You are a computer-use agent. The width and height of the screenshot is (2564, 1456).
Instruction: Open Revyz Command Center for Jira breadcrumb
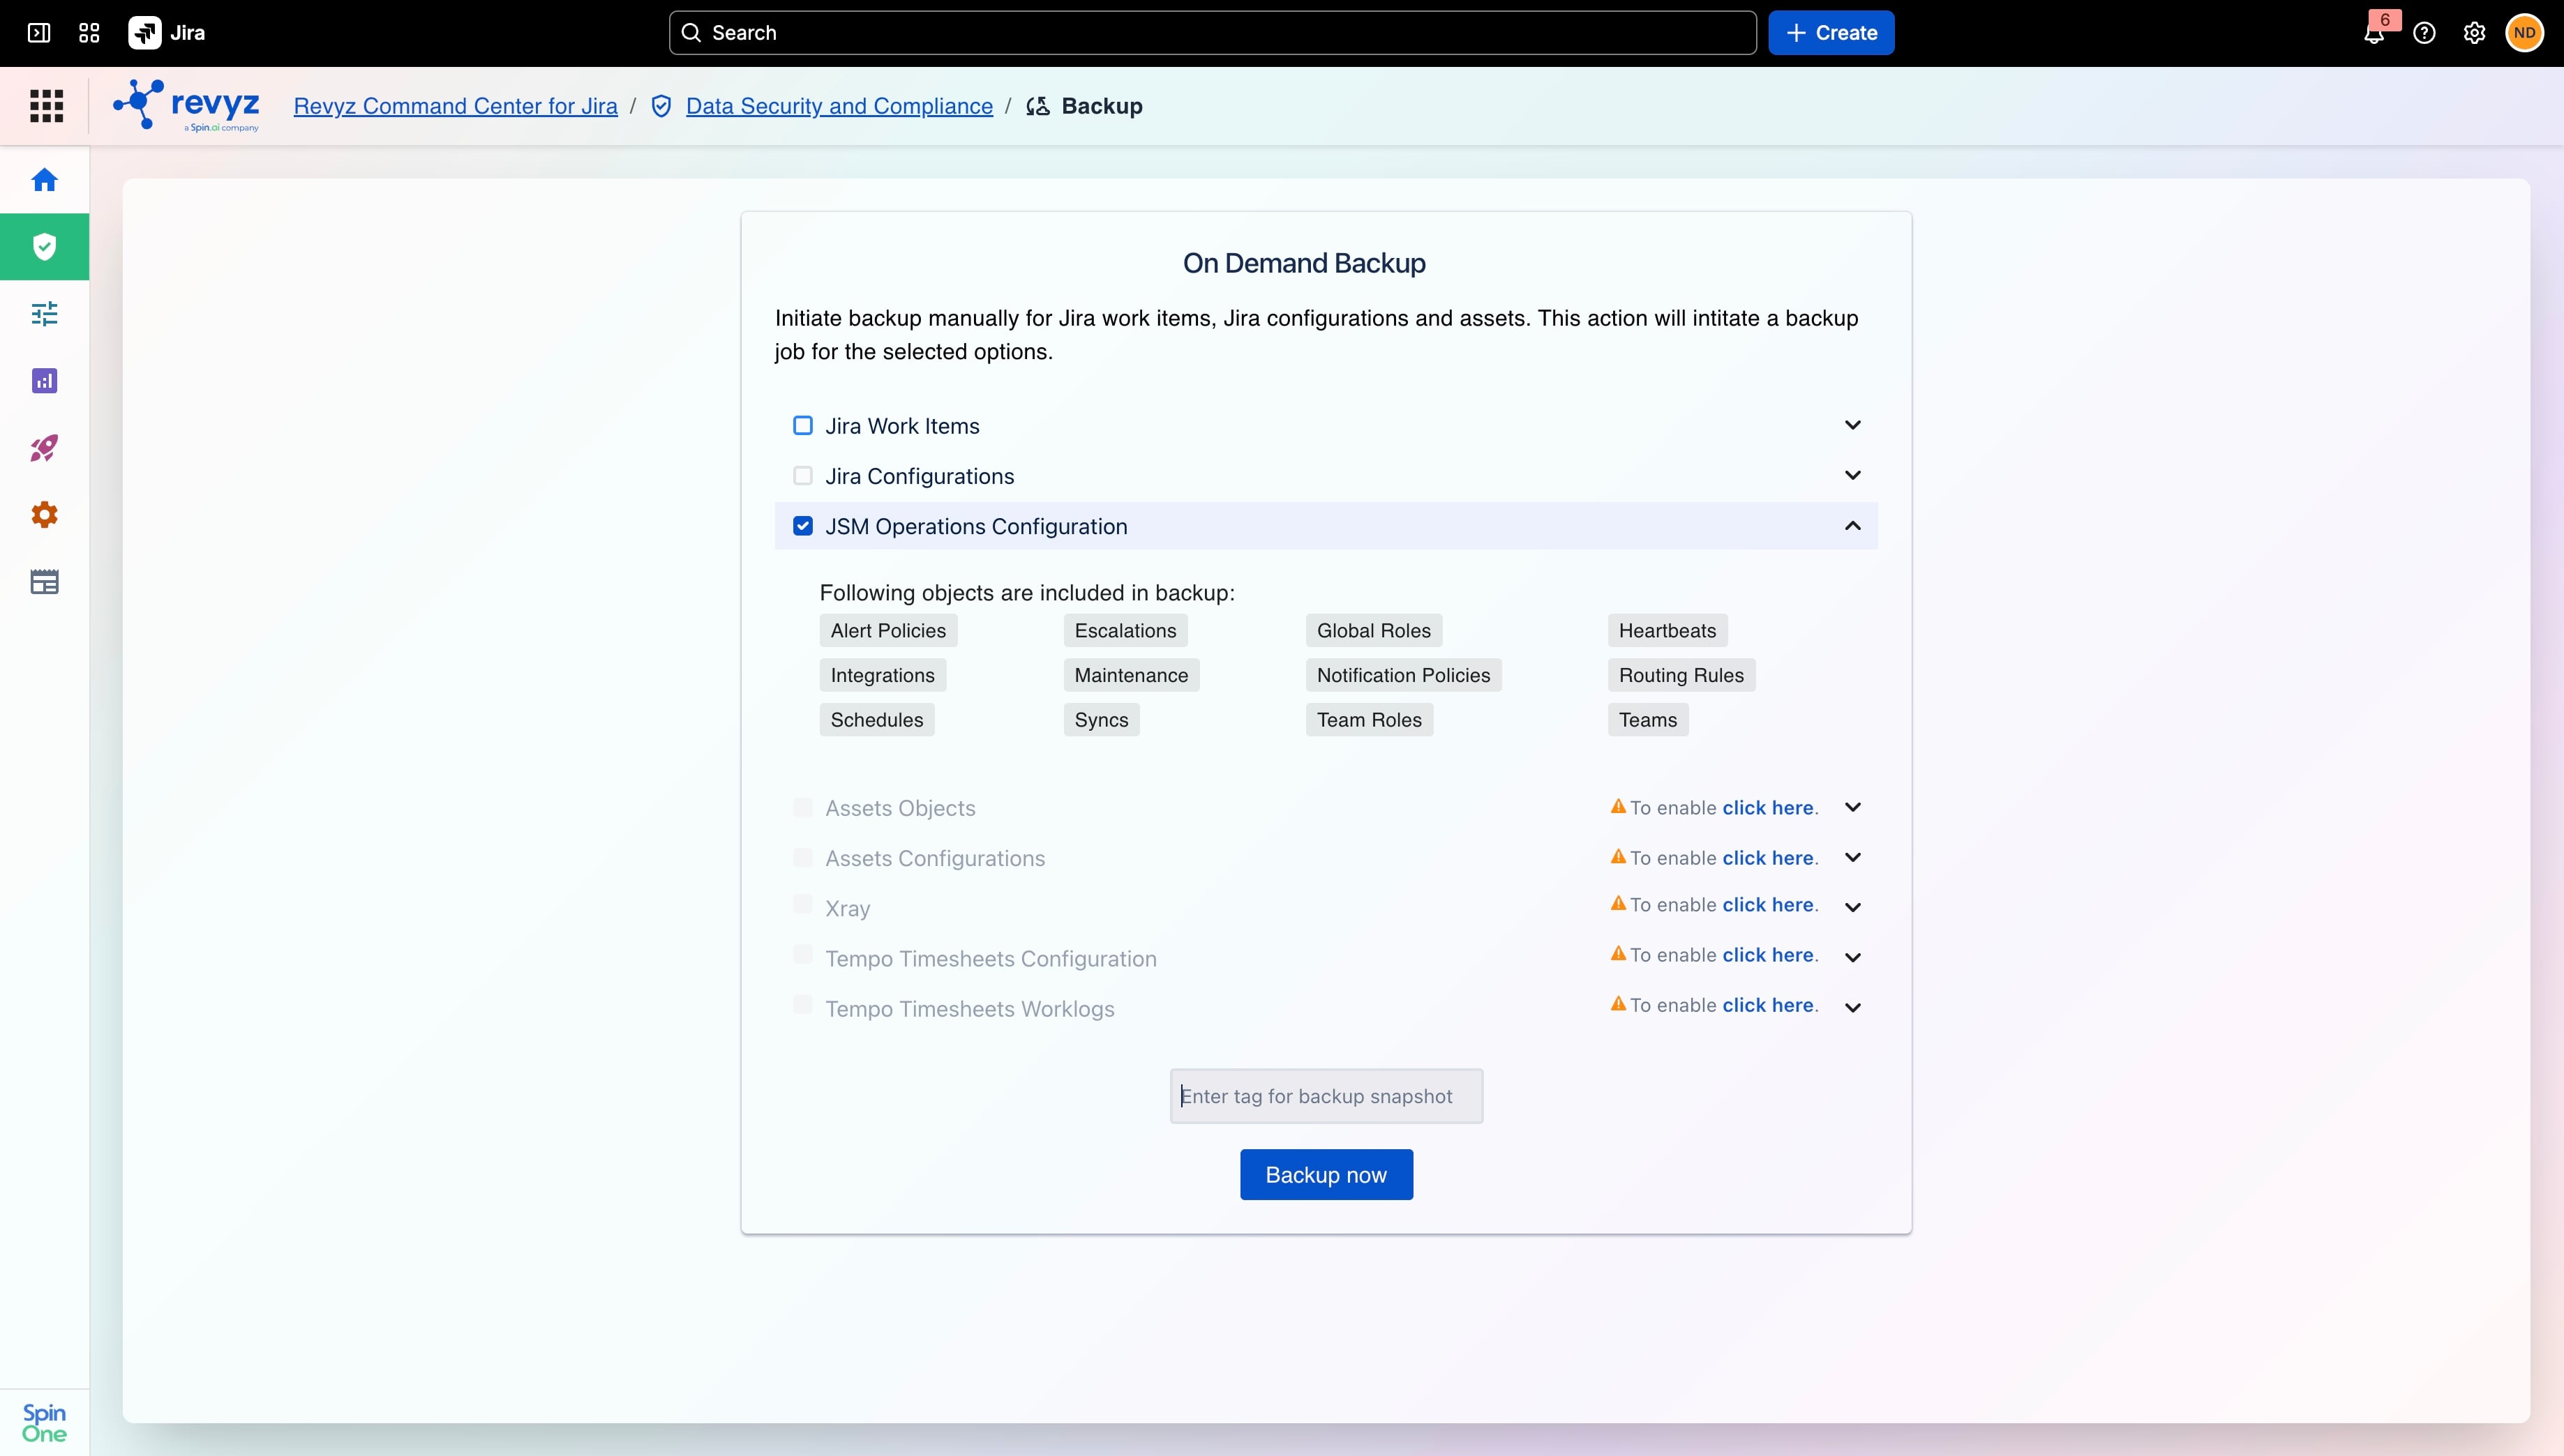pyautogui.click(x=455, y=106)
